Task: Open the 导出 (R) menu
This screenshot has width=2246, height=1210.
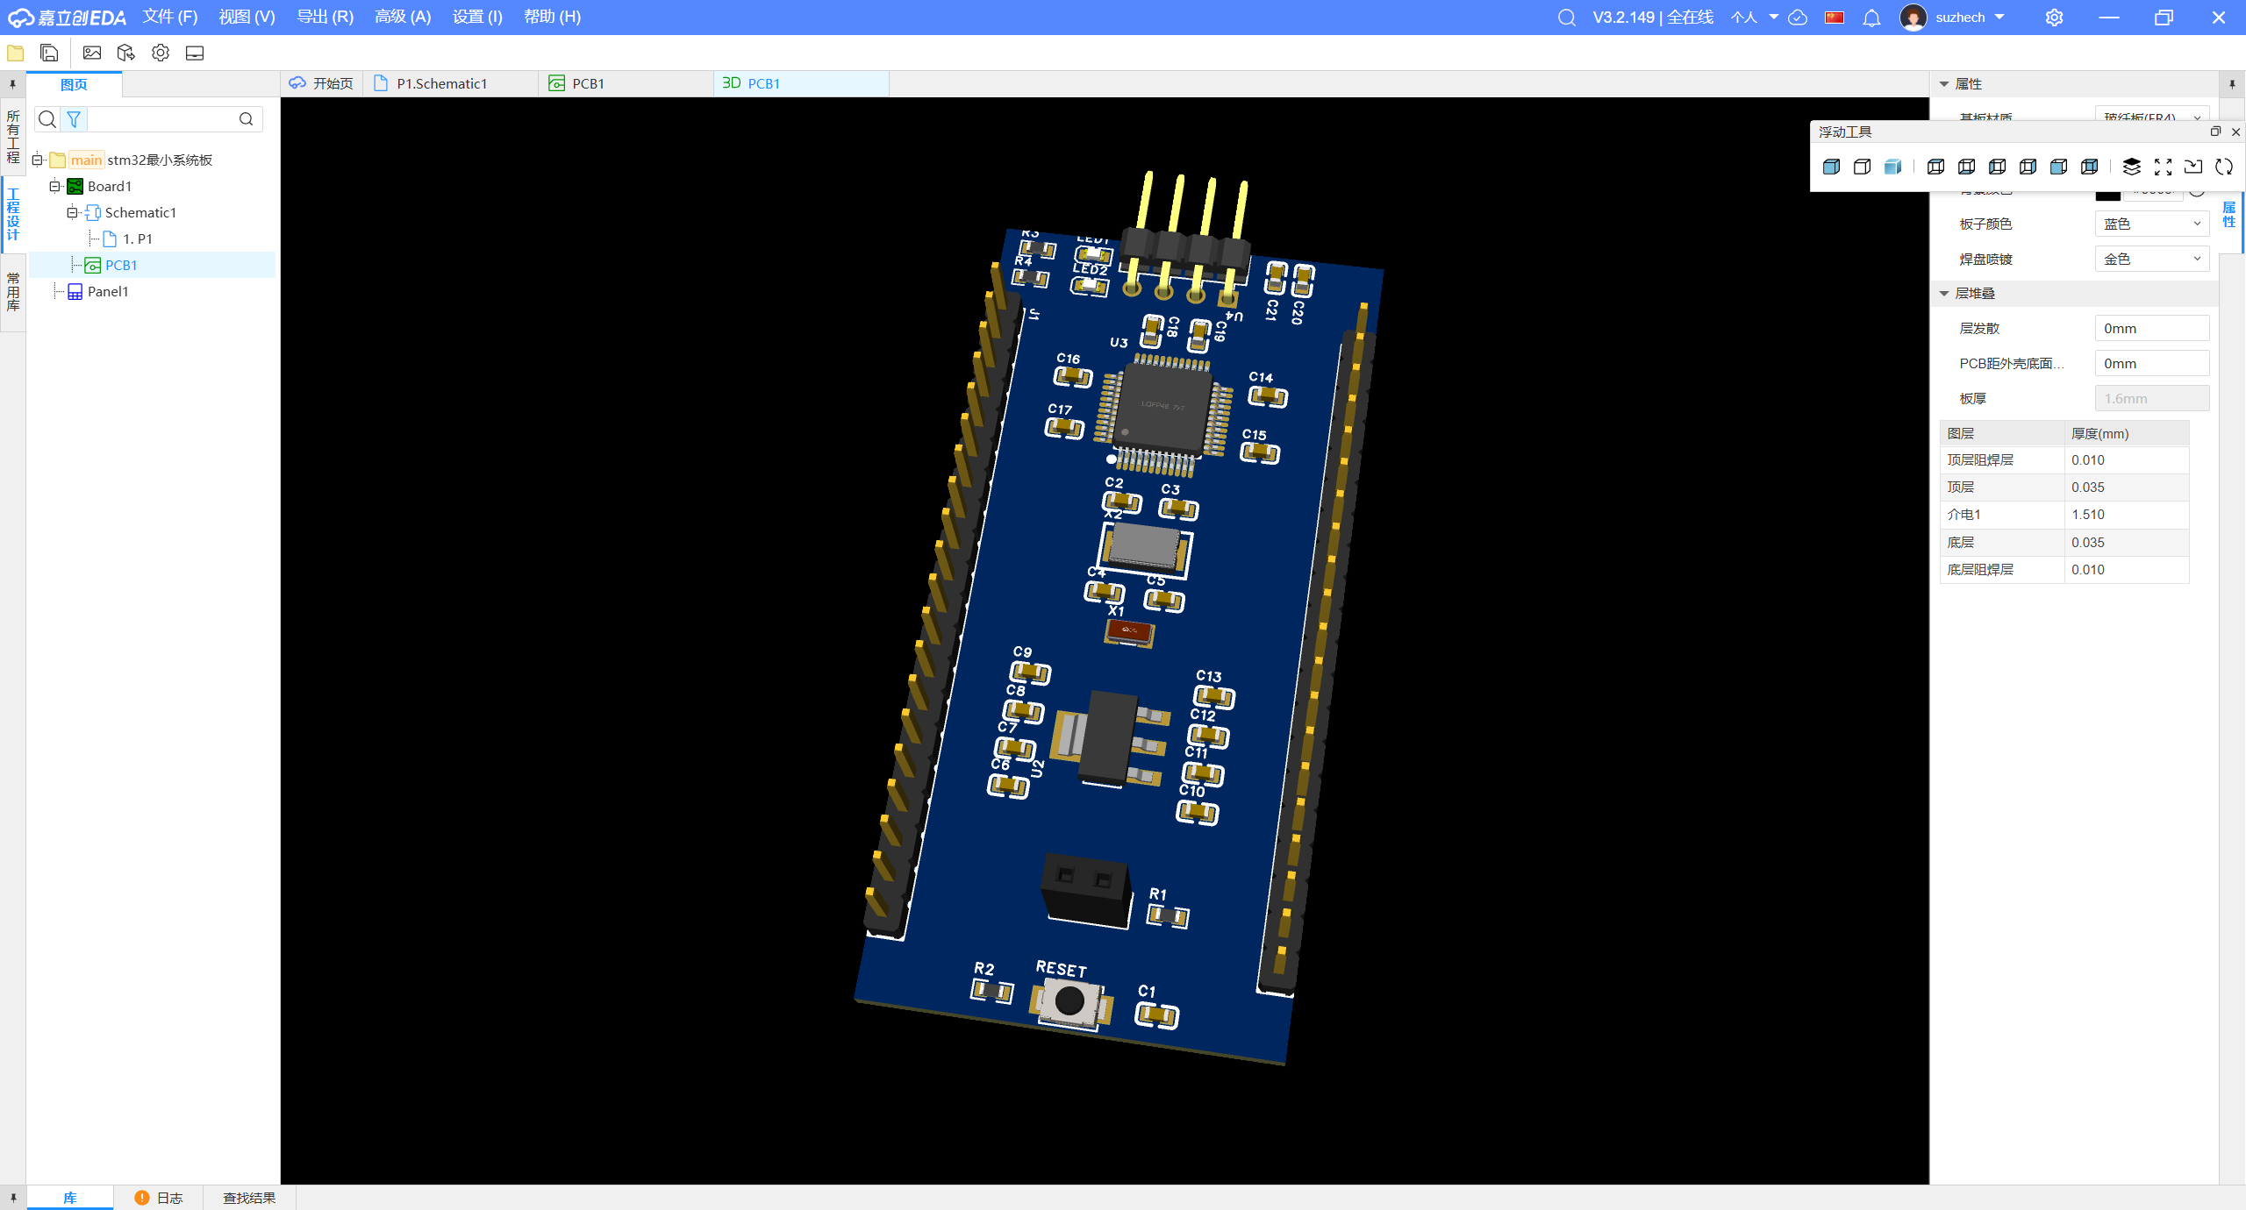Action: click(x=325, y=18)
